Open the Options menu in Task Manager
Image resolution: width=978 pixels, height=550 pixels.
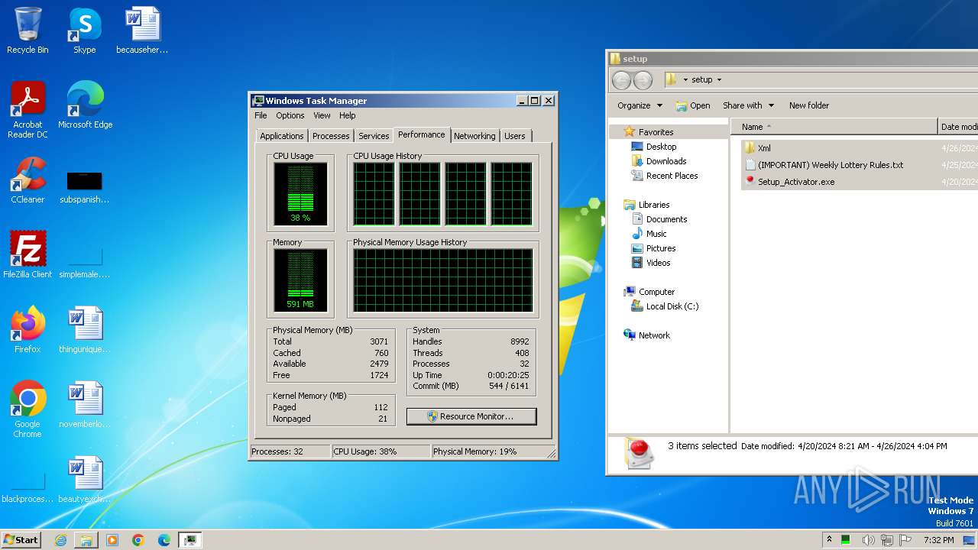[290, 115]
